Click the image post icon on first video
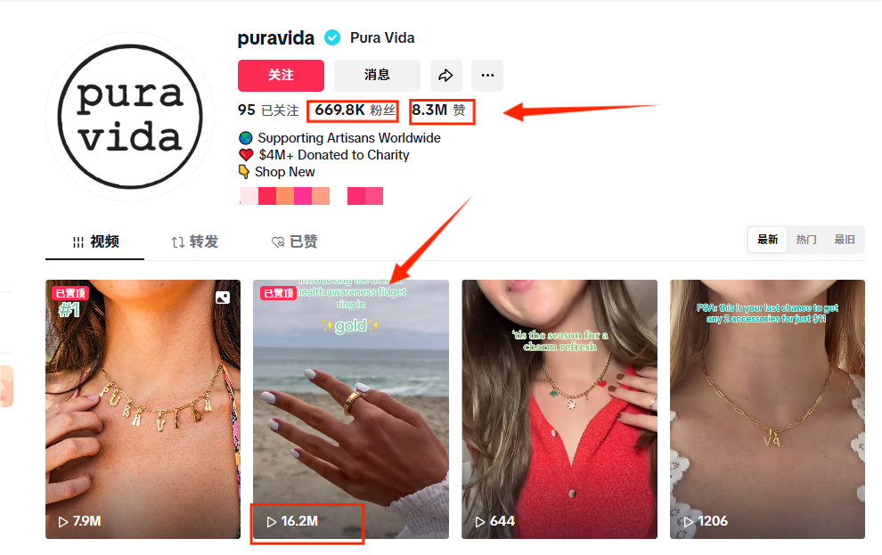Image resolution: width=882 pixels, height=555 pixels. point(223,298)
